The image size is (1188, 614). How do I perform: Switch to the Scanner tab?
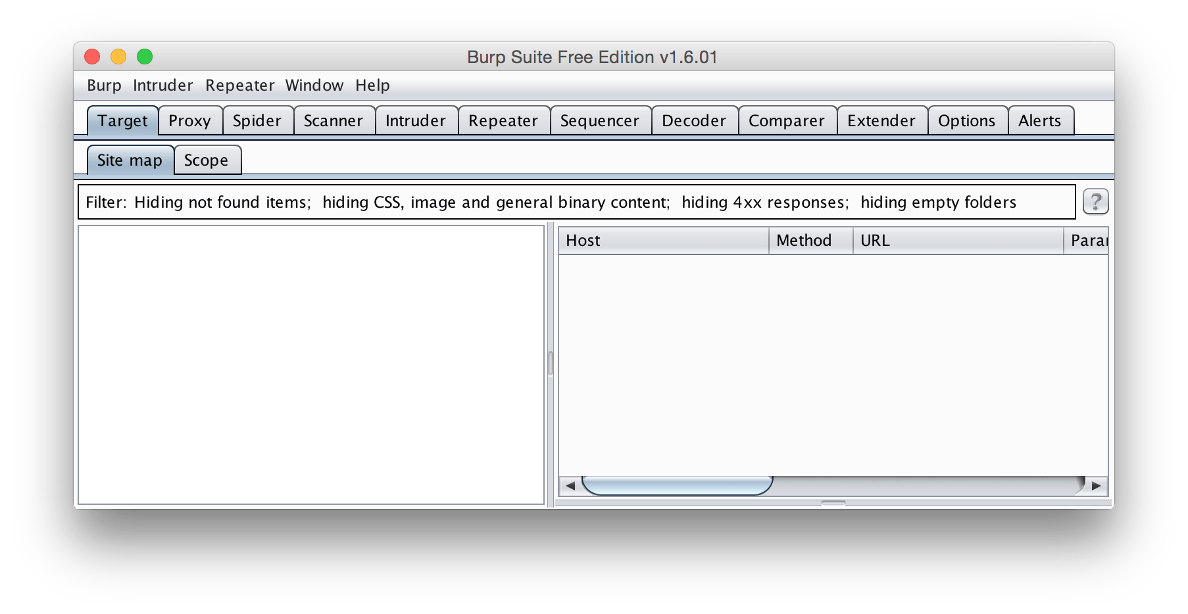(334, 120)
